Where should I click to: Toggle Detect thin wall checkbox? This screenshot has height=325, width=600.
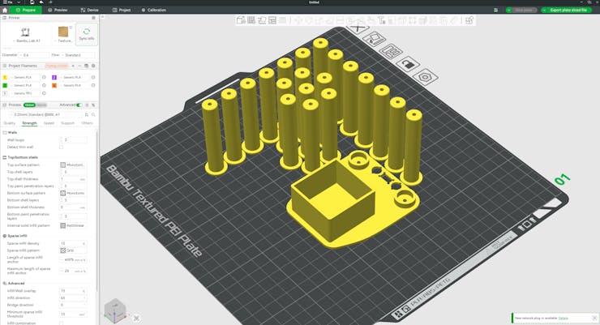(62, 148)
